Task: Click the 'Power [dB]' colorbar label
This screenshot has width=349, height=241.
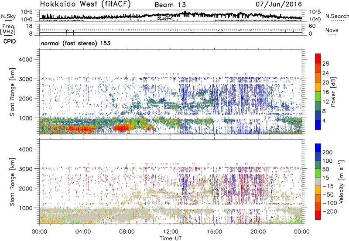Action: [333, 92]
